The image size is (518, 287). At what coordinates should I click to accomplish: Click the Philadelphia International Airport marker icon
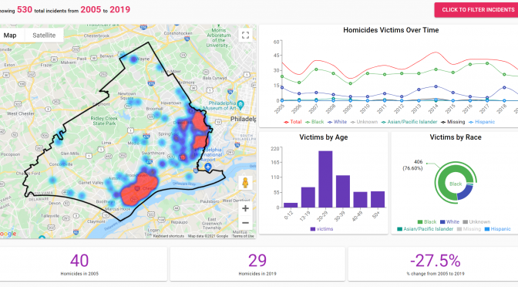tap(208, 167)
